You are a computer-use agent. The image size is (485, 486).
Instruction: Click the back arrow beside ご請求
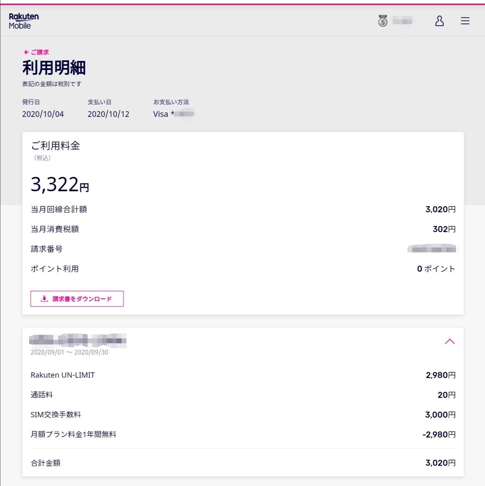[26, 52]
